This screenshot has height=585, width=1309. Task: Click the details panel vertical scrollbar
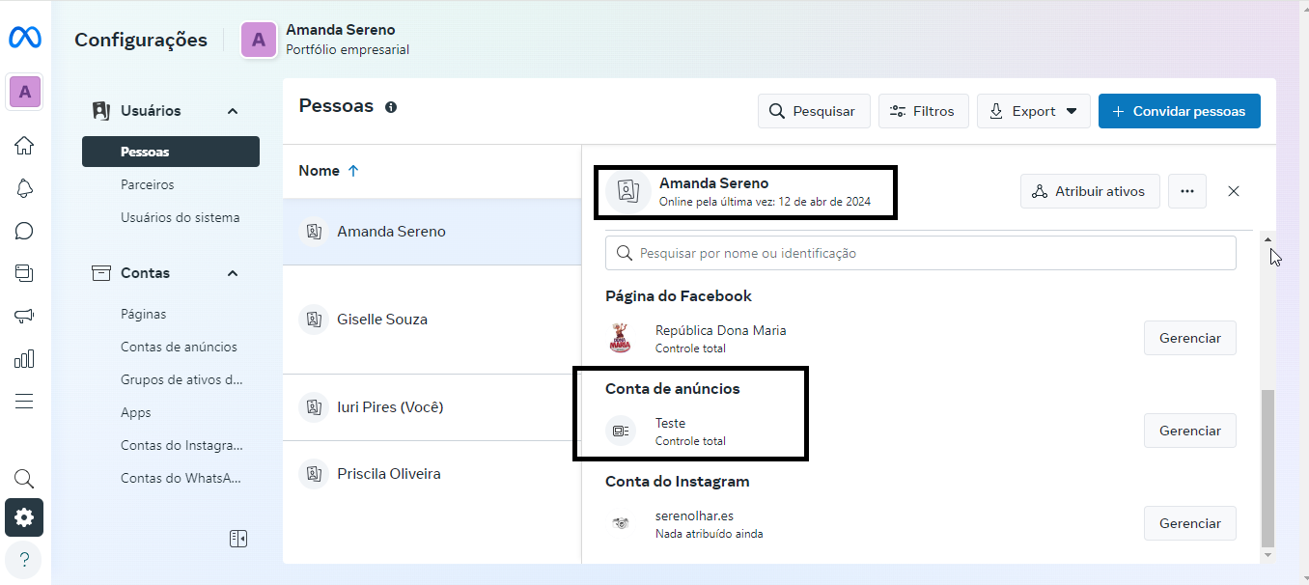pos(1267,463)
